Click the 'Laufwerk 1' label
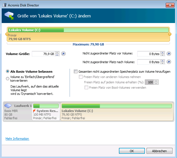Viewport: 177px width, 158px height. click(23, 106)
